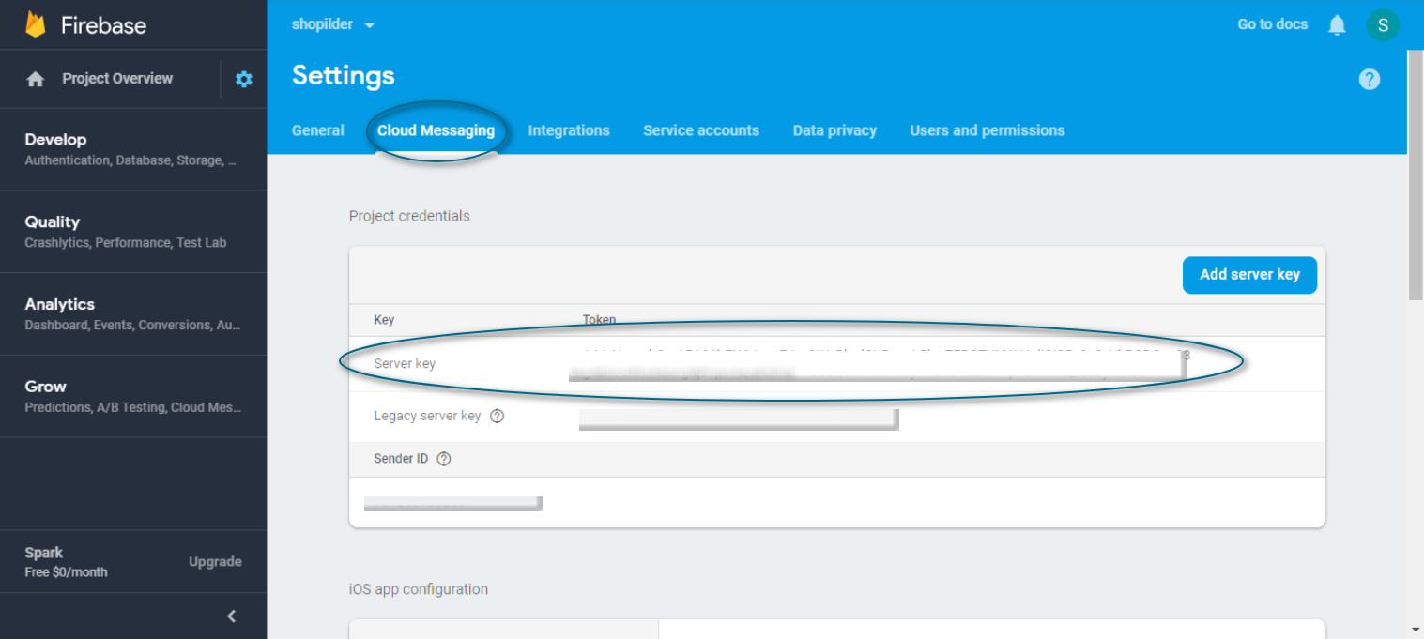Switch to the Data privacy tab

834,130
